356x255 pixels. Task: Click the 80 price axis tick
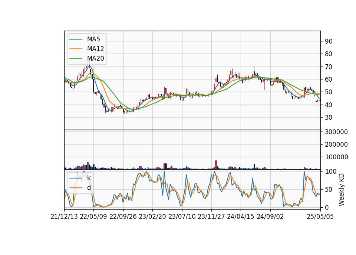click(x=329, y=54)
